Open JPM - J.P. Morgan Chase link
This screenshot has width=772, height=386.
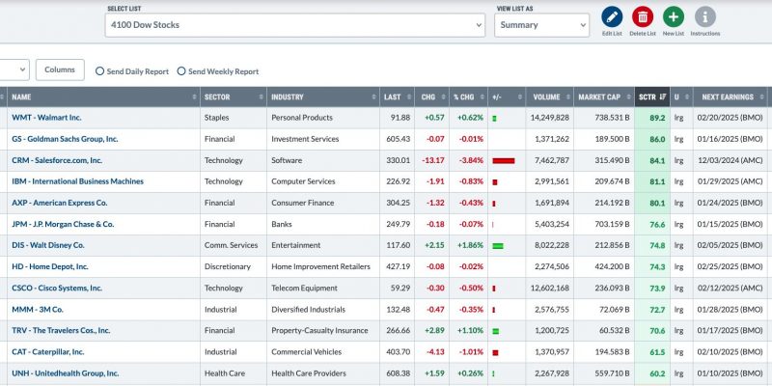click(63, 224)
